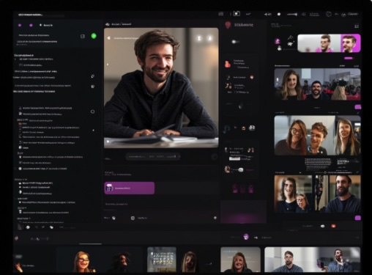The height and width of the screenshot is (275, 372).
Task: Click the screen layout icon in top toolbar
Action: tap(237, 14)
